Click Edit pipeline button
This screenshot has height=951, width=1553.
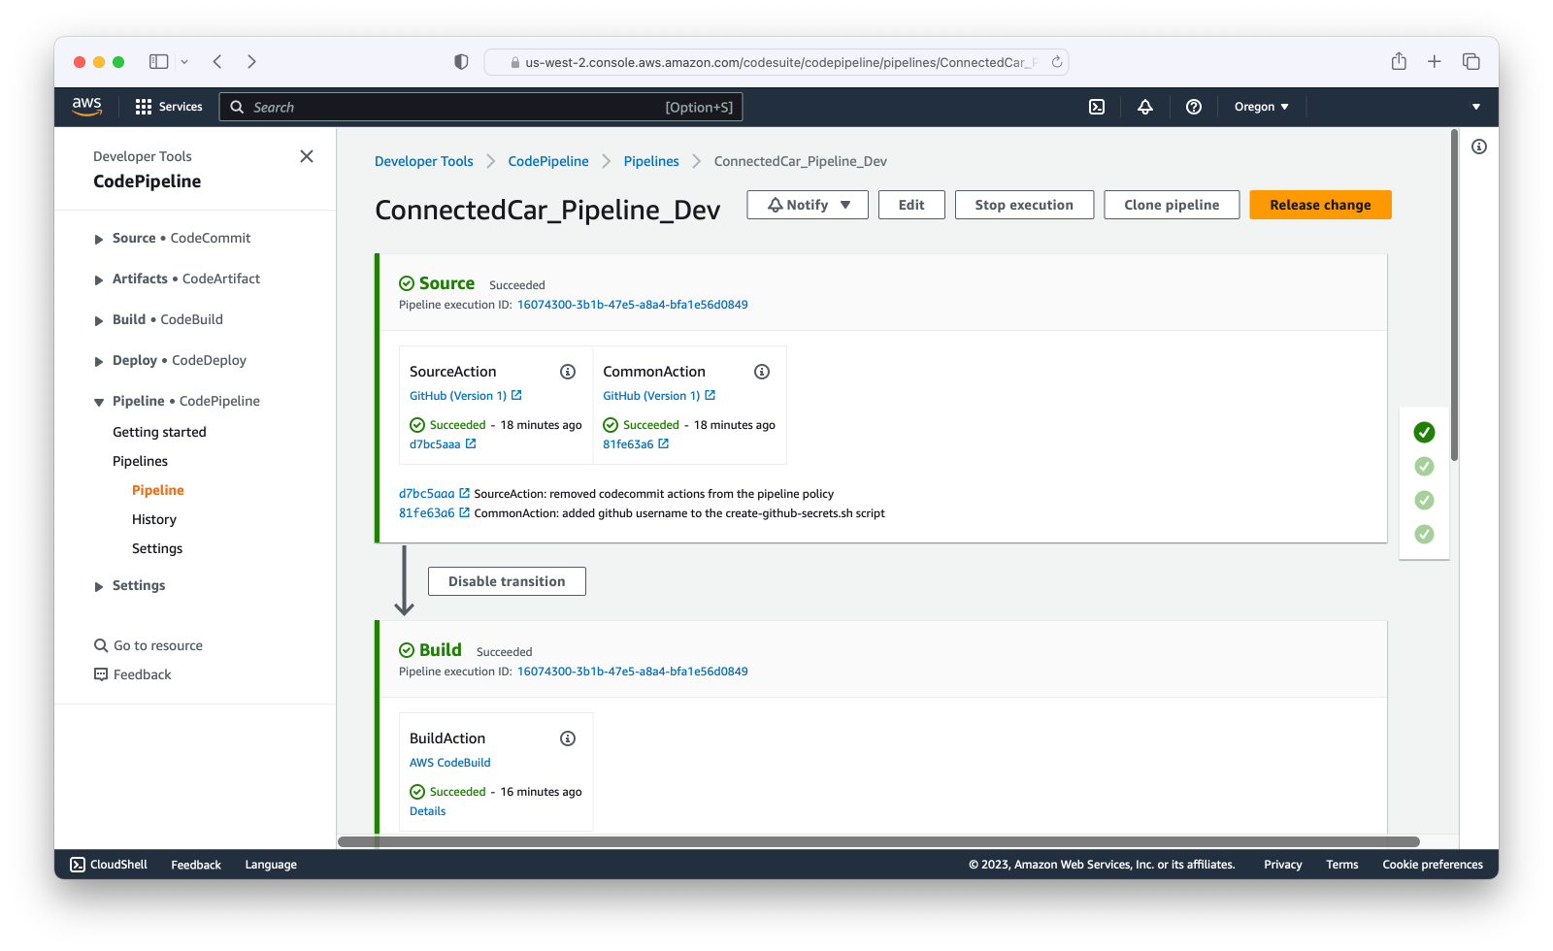911,205
